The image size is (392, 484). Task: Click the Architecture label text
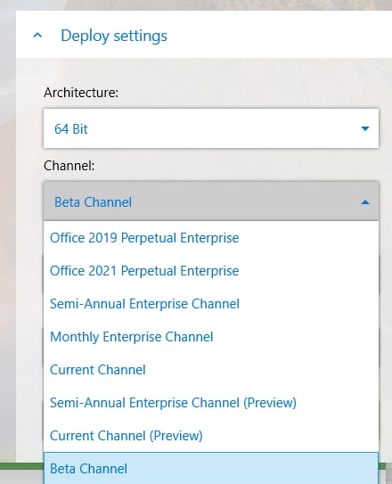(81, 93)
